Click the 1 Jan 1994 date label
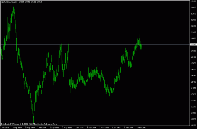Screen dimensions: 197x129 (x=79, y=128)
